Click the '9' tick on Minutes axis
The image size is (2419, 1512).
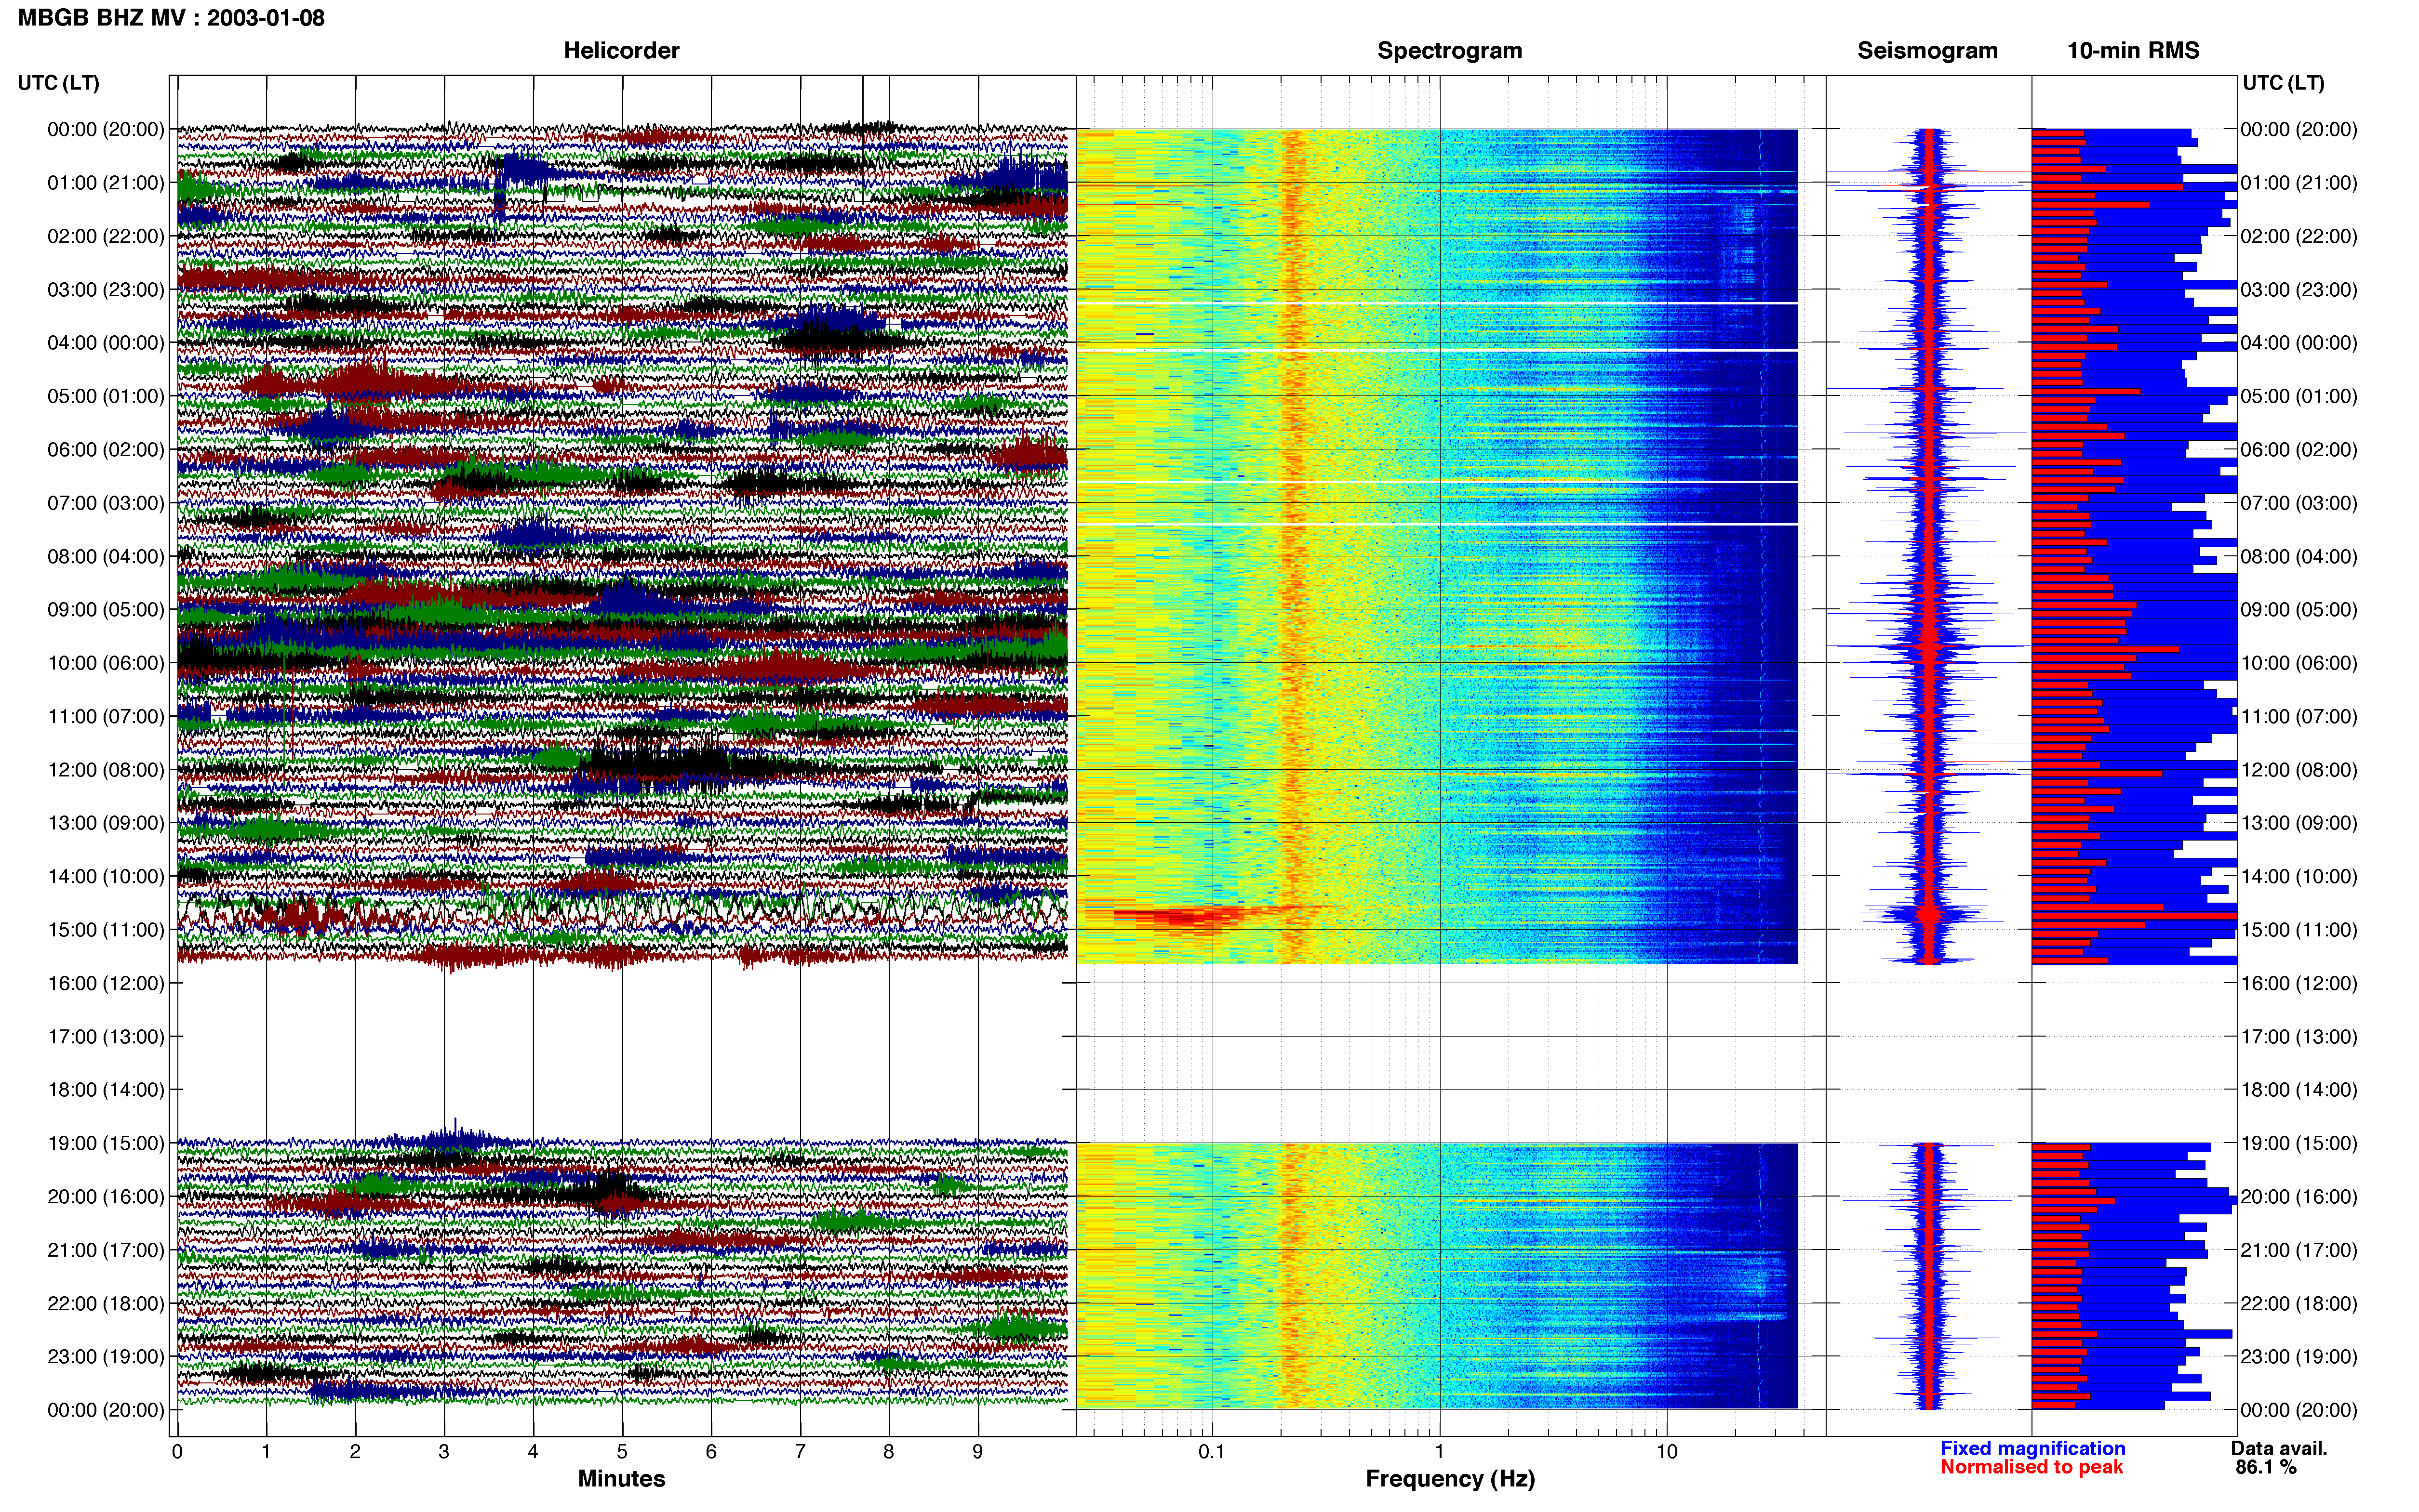(977, 1452)
